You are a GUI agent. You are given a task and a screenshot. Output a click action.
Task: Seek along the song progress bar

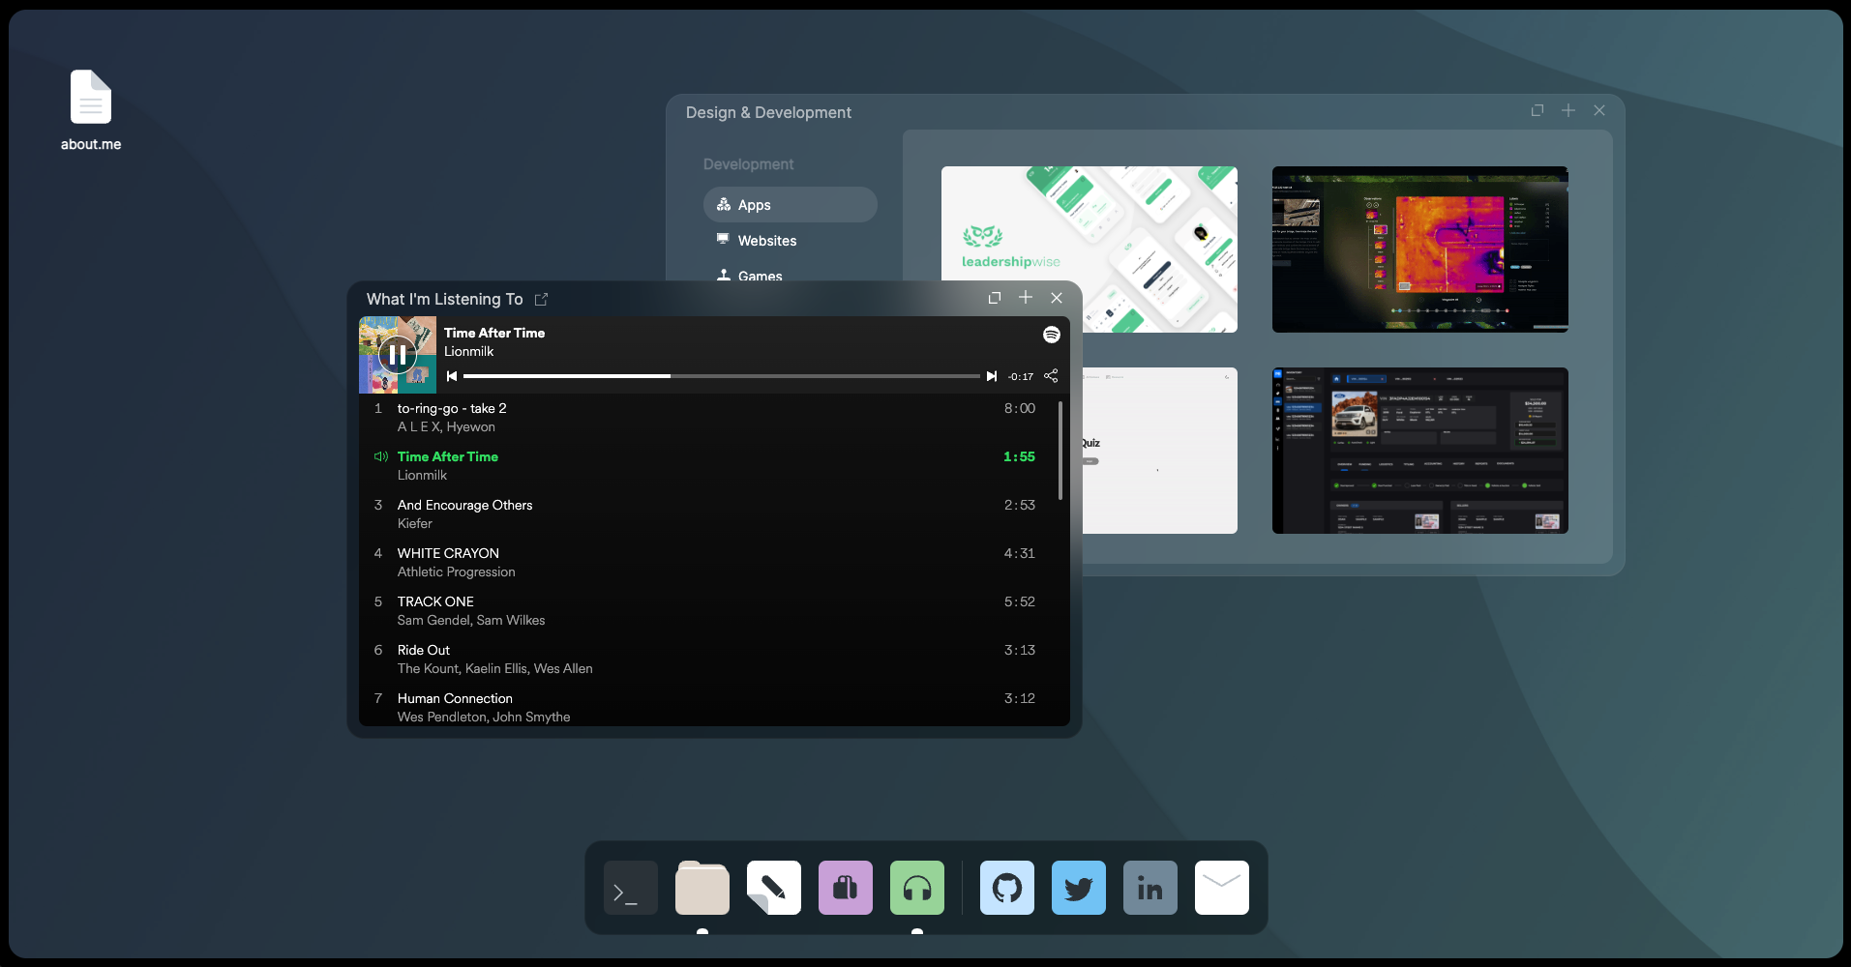pyautogui.click(x=721, y=376)
